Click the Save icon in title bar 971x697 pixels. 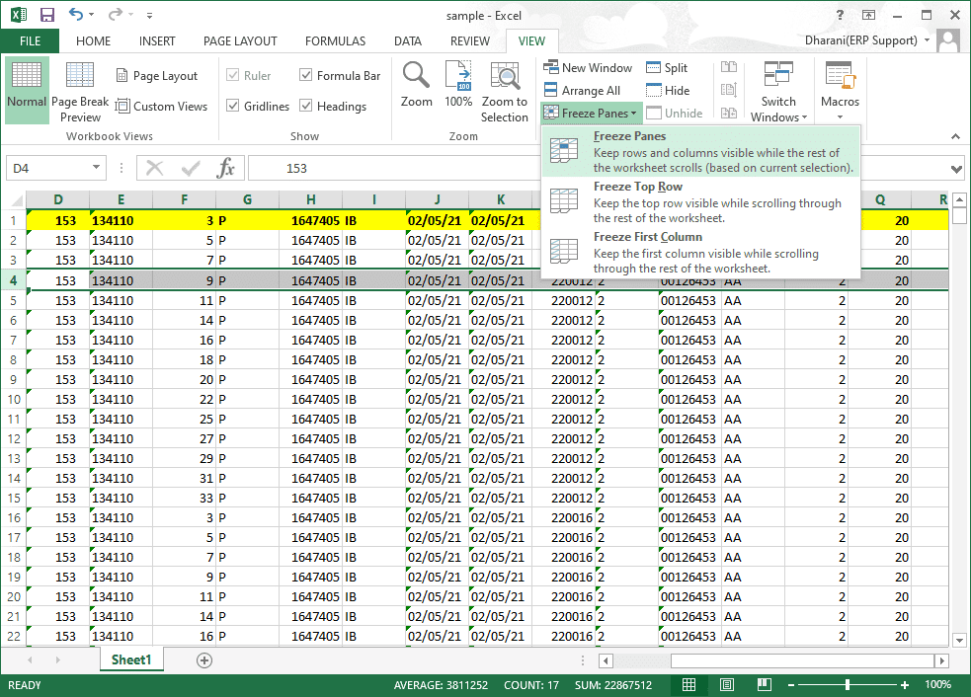point(46,15)
